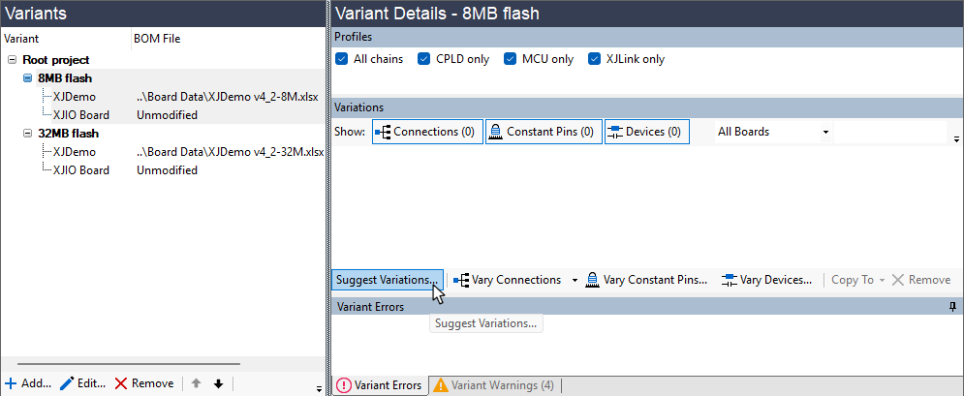Move variant up with arrow icon

(x=196, y=383)
